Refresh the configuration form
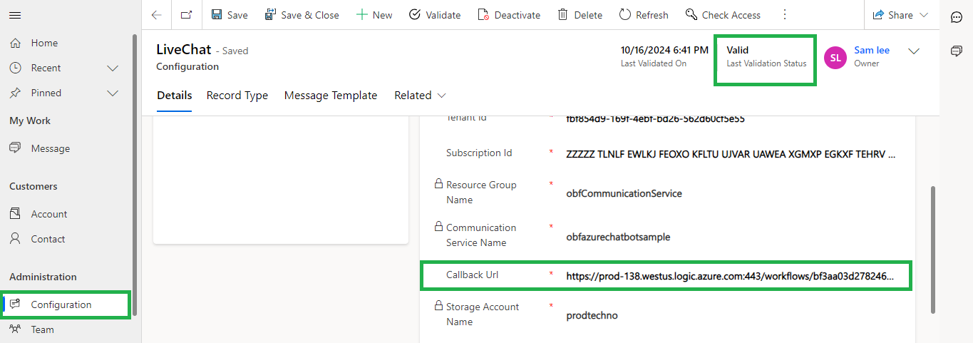This screenshot has height=343, width=973. coord(644,15)
